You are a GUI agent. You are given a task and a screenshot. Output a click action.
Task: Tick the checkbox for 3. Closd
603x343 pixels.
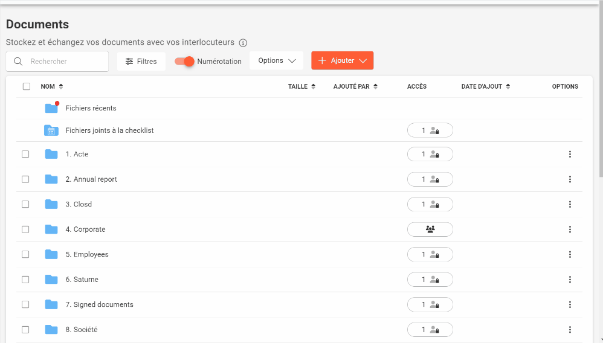[x=25, y=204]
